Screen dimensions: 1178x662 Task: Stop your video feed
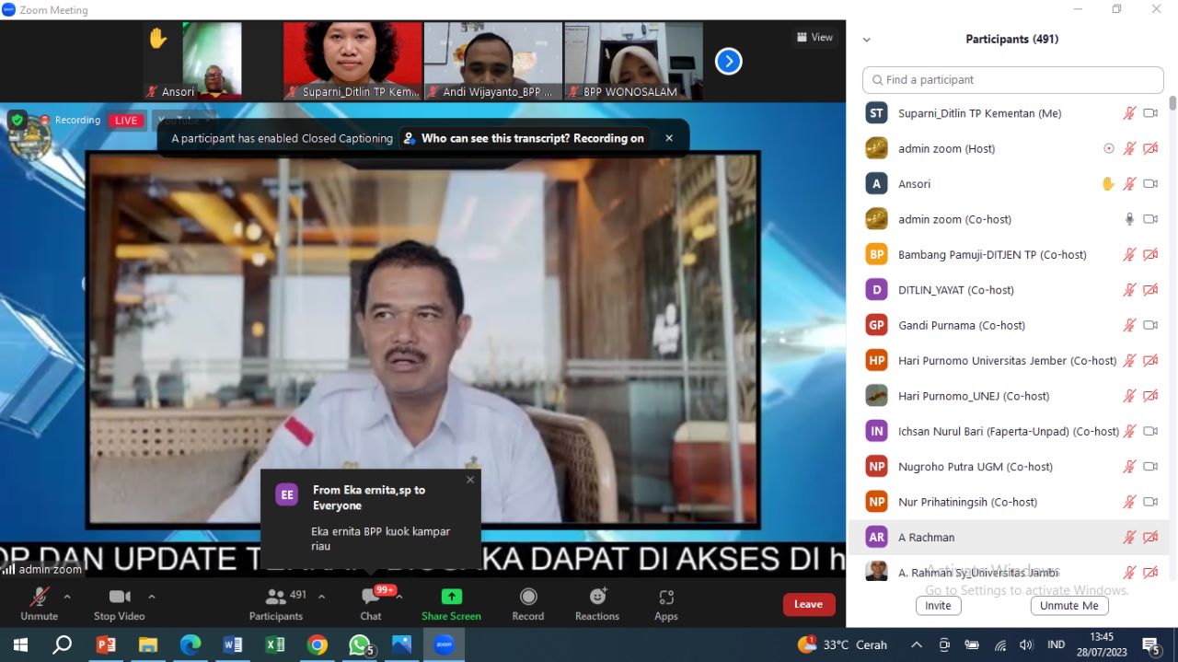click(x=118, y=604)
